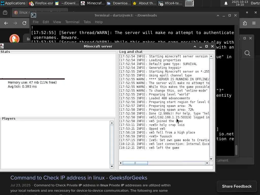Select the linux search tab in Firefox
Screen dimensions: 260x195
(x=21, y=12)
